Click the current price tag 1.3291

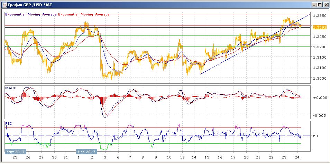[x=320, y=27]
